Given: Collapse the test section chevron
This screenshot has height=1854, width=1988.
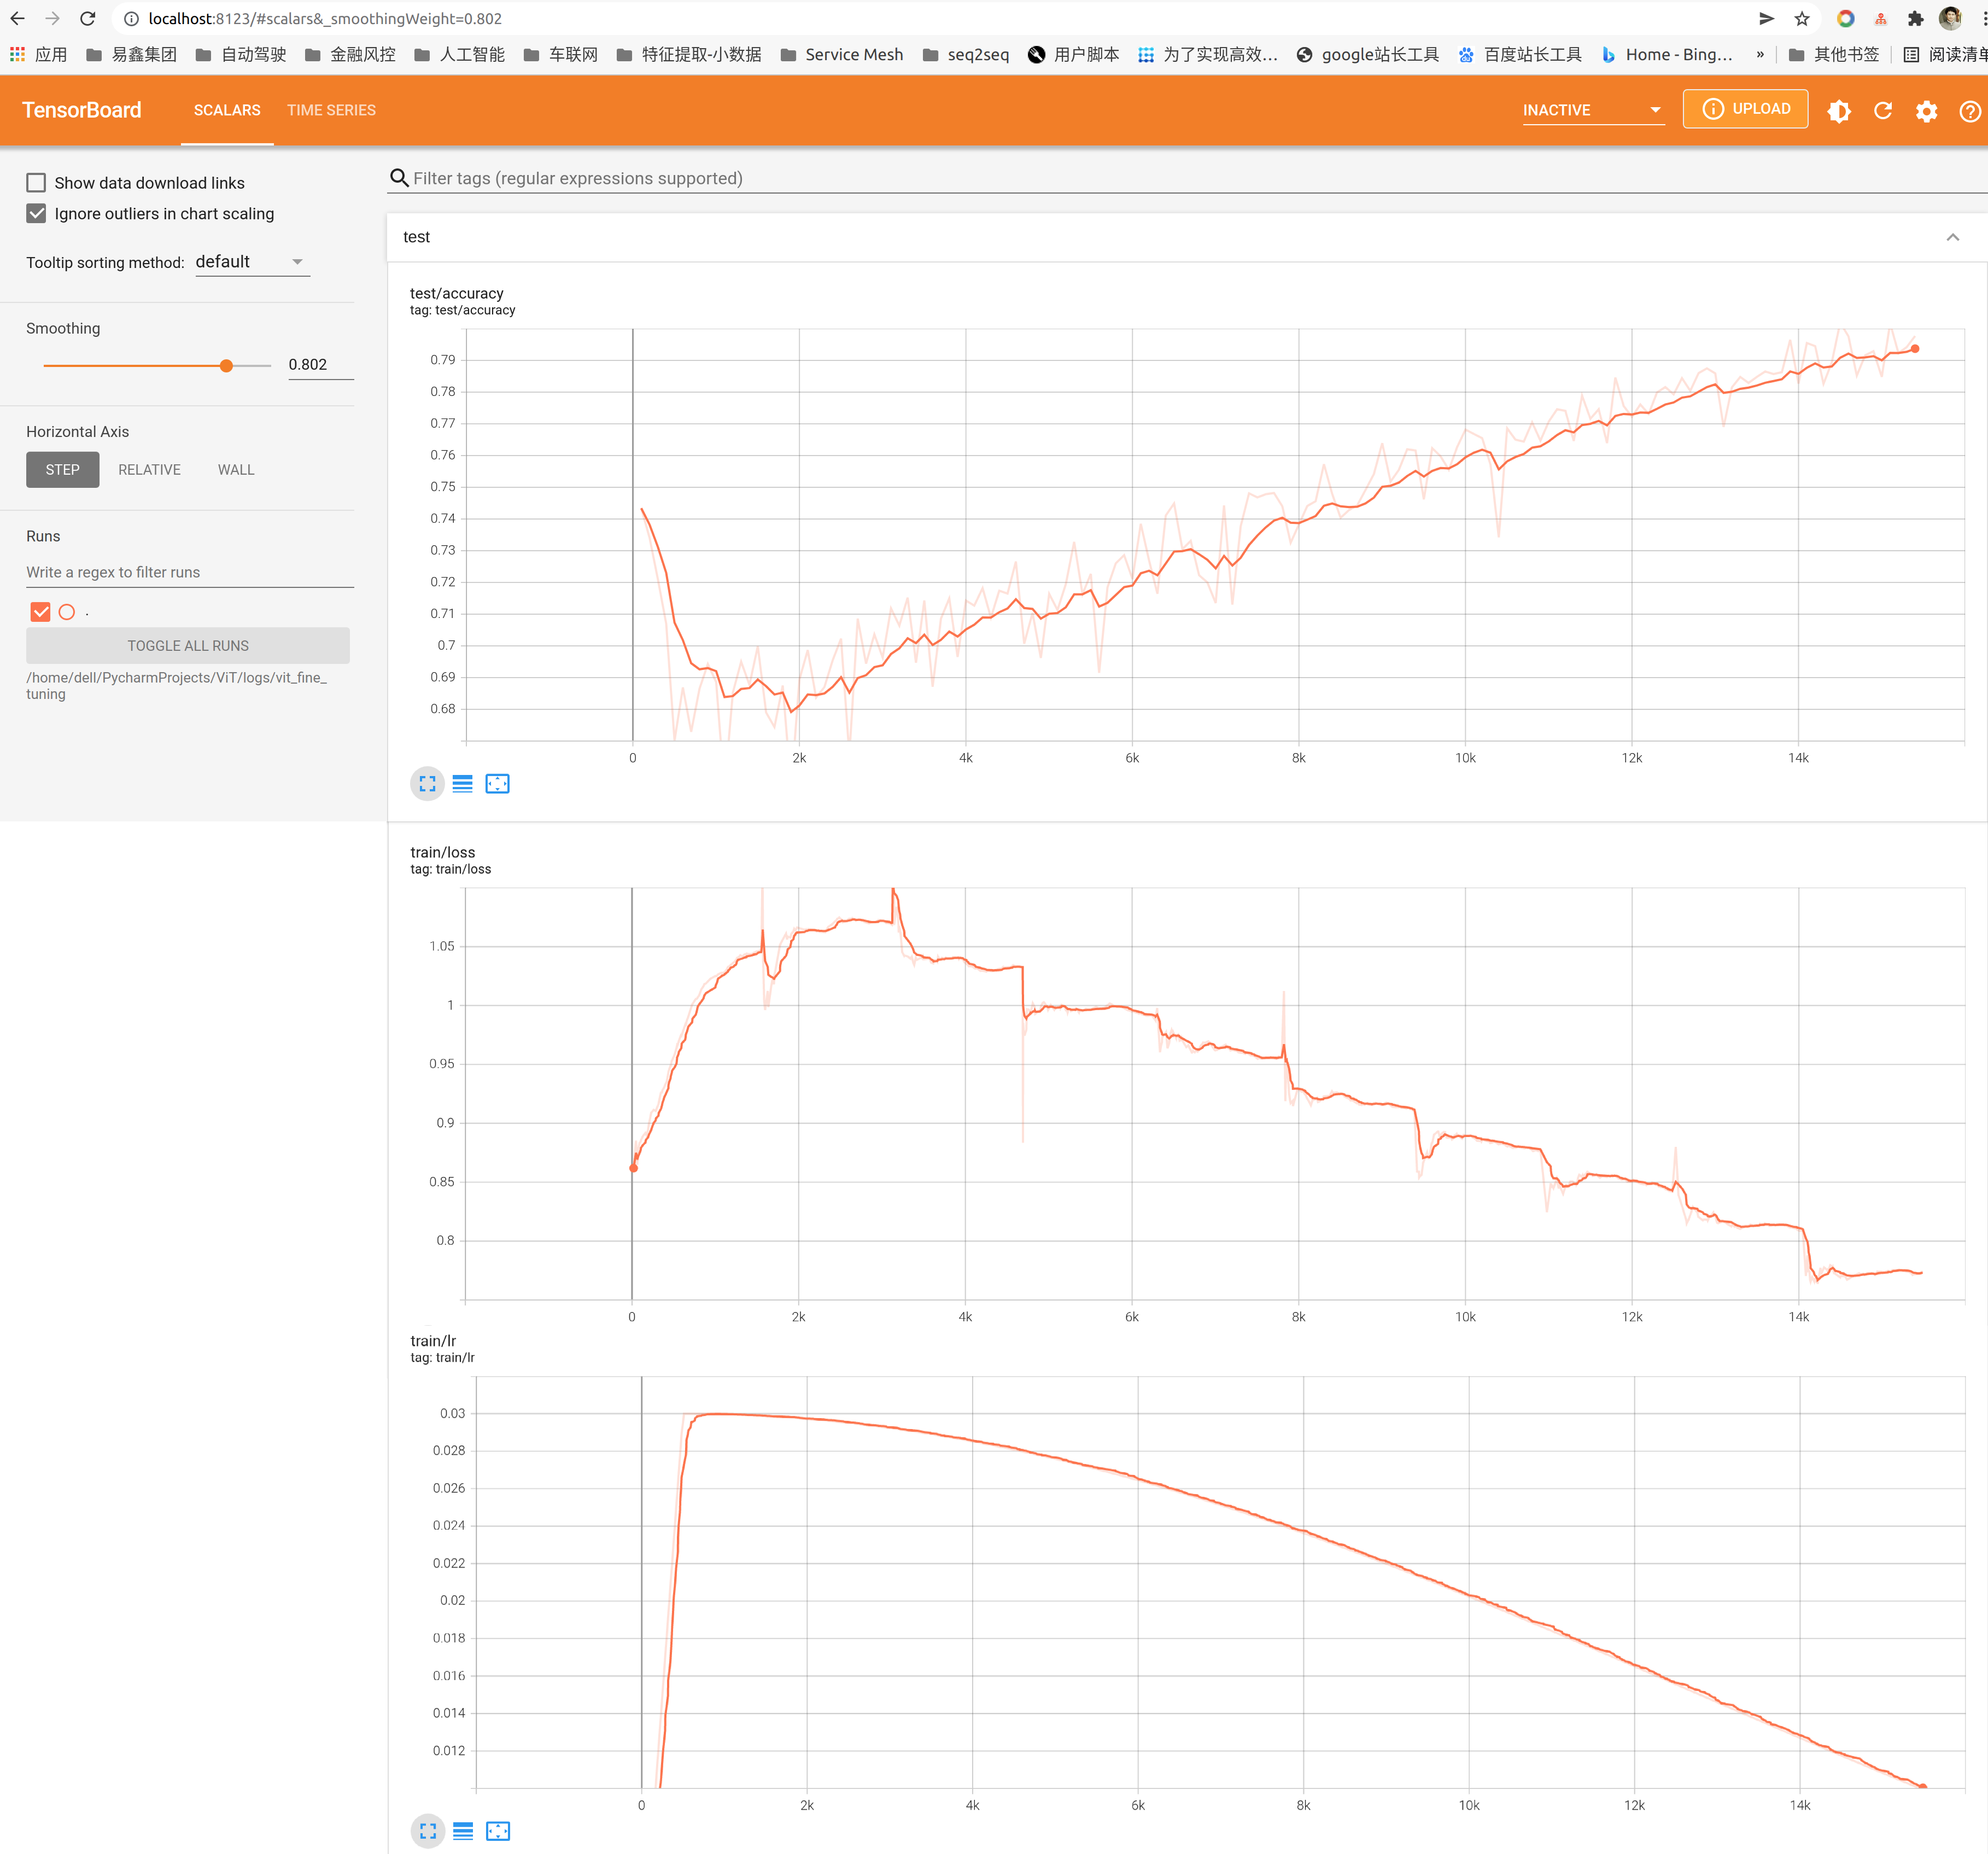Looking at the screenshot, I should [1952, 237].
